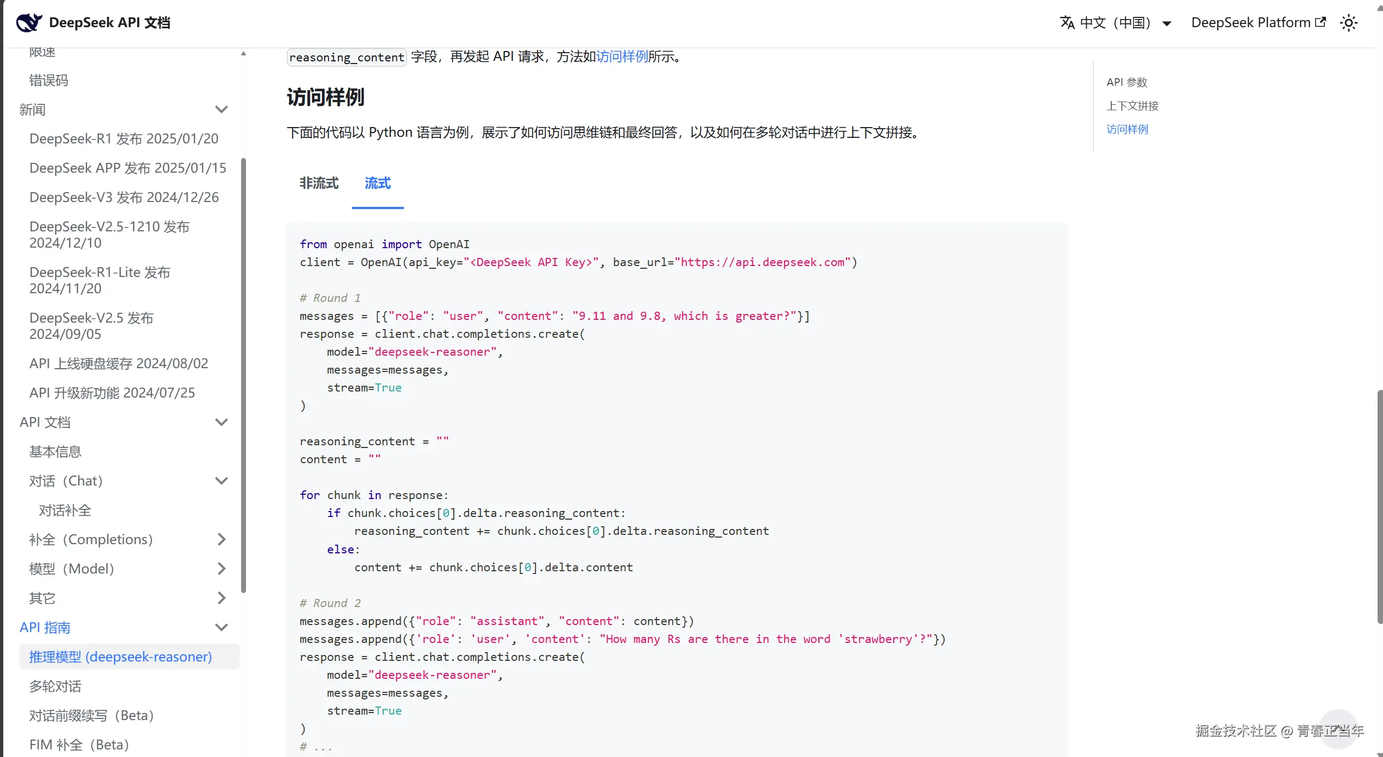Expand the 其它 chevron arrow
This screenshot has width=1383, height=757.
point(221,598)
